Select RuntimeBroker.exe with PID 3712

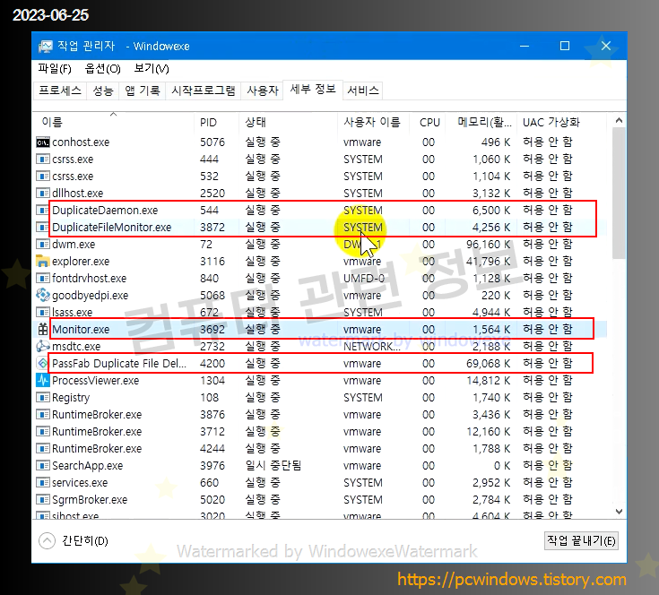click(x=97, y=431)
